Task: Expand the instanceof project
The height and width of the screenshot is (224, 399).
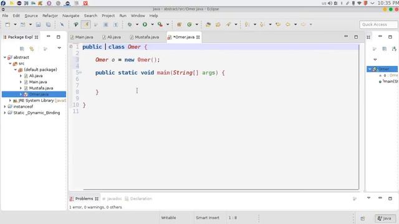Action: click(5, 106)
